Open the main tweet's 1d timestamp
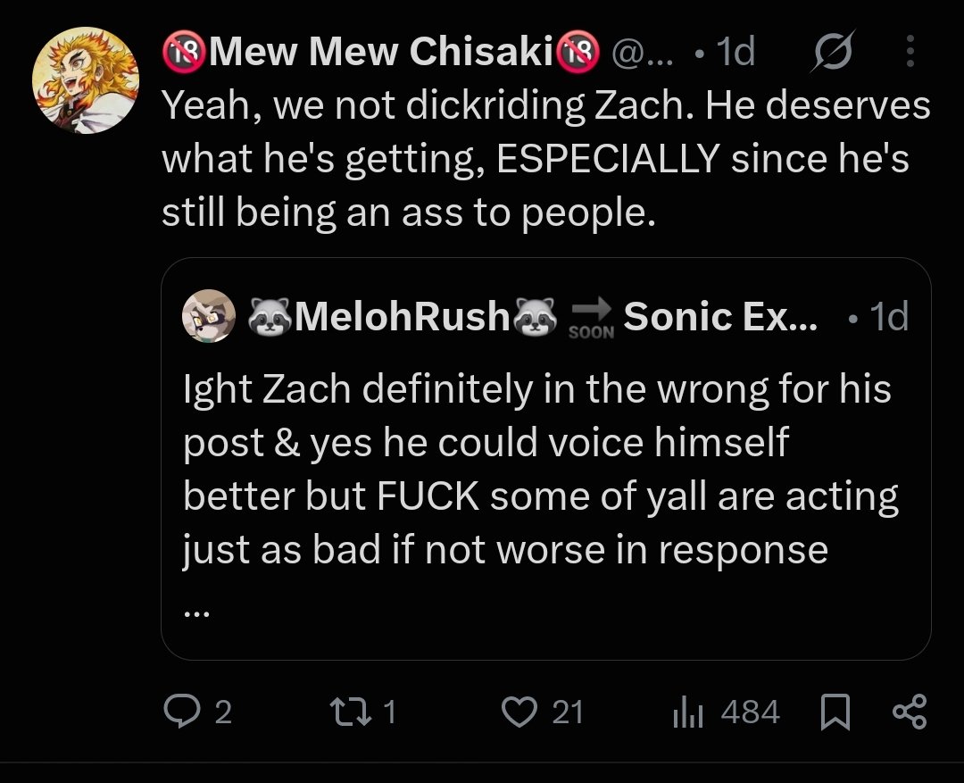The image size is (964, 783). point(735,51)
